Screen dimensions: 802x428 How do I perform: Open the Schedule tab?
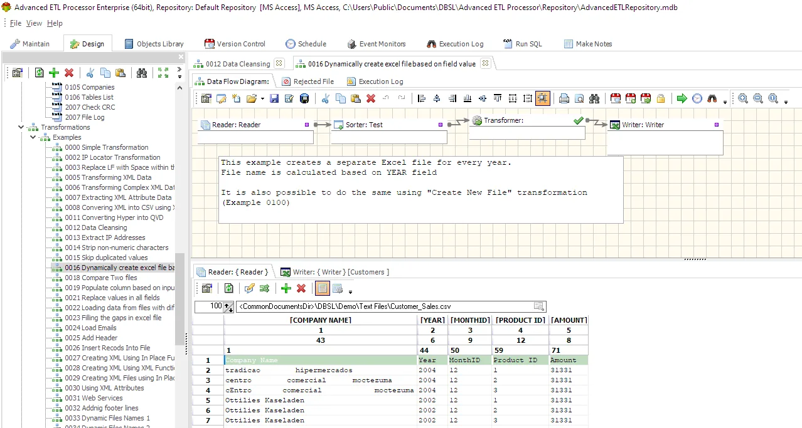tap(306, 44)
